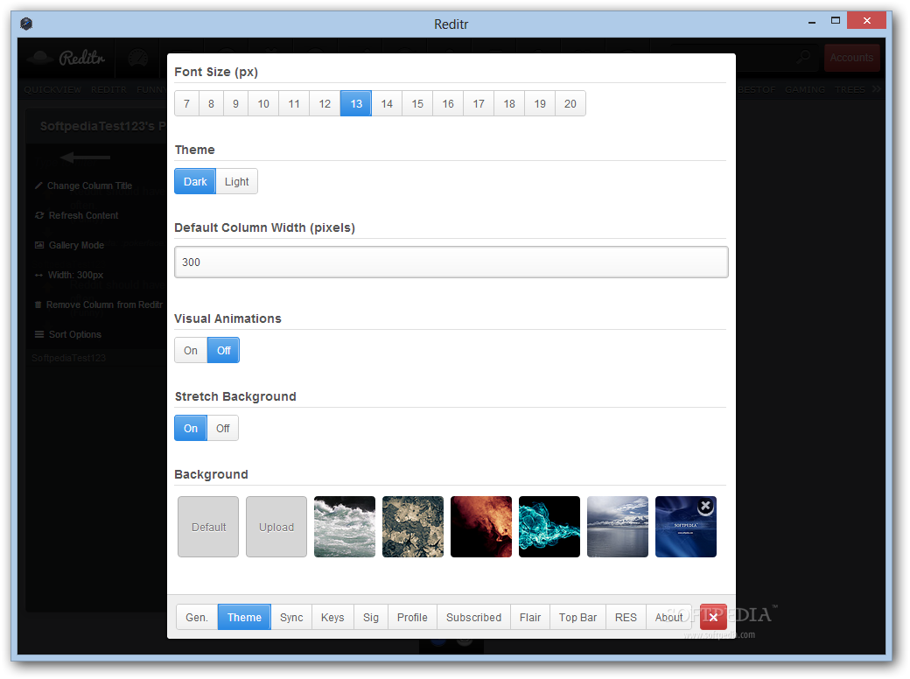Close settings with the red X button
This screenshot has width=910, height=679.
coord(713,617)
